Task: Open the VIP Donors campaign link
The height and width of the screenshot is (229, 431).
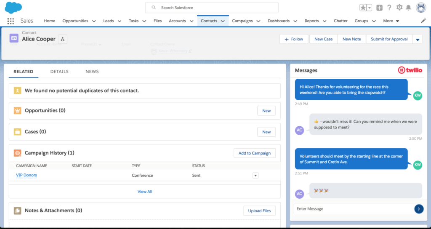Action: click(x=27, y=175)
